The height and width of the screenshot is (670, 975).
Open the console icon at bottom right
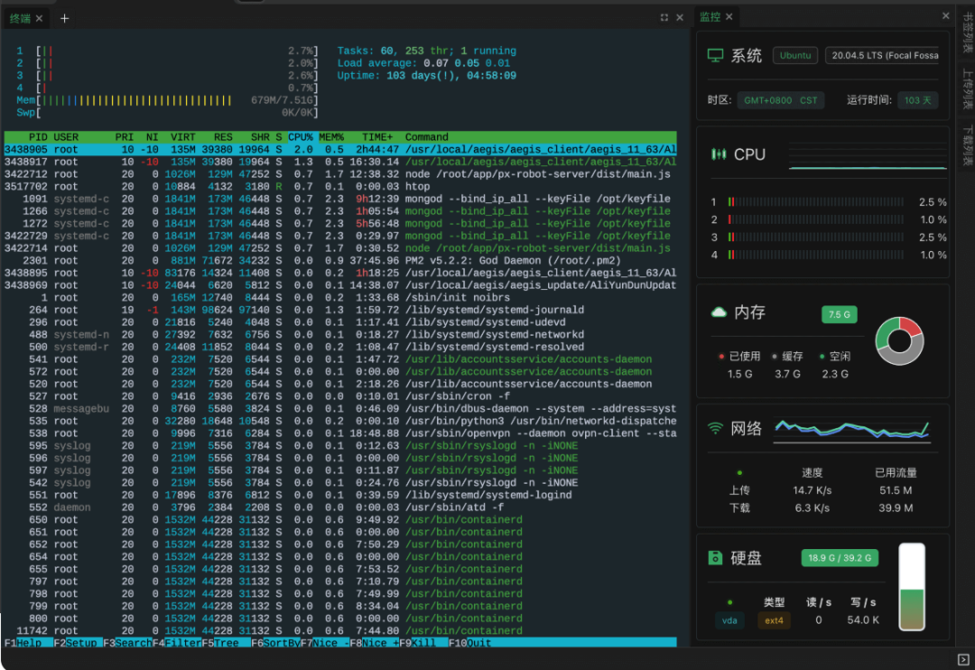(x=962, y=658)
